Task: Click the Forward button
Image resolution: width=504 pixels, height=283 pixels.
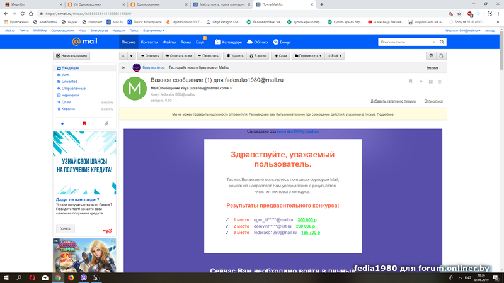Action: (208, 56)
